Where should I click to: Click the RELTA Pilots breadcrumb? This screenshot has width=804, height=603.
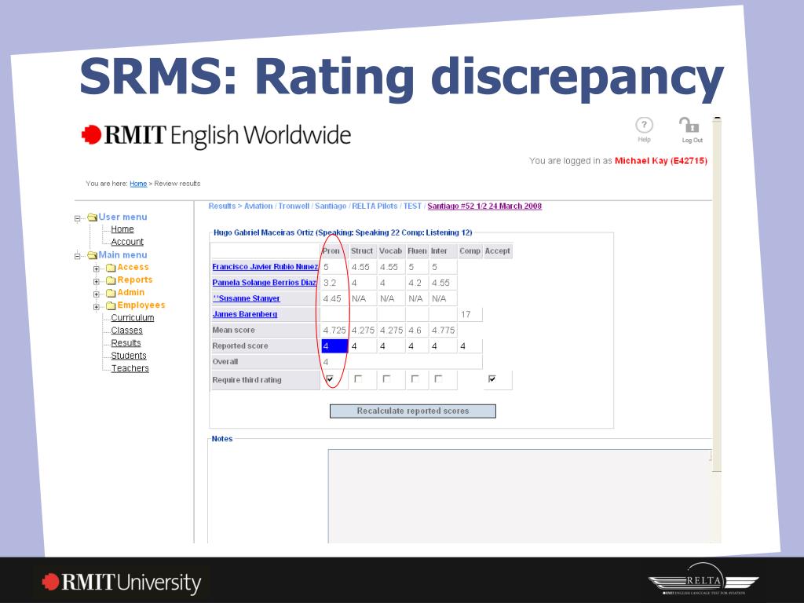pos(375,206)
